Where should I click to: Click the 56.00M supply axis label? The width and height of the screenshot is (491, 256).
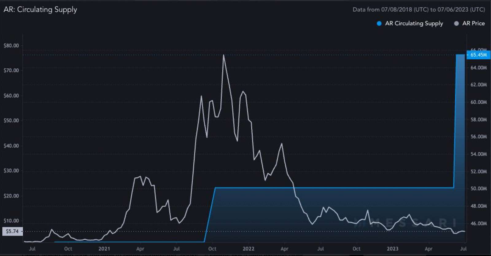point(479,137)
